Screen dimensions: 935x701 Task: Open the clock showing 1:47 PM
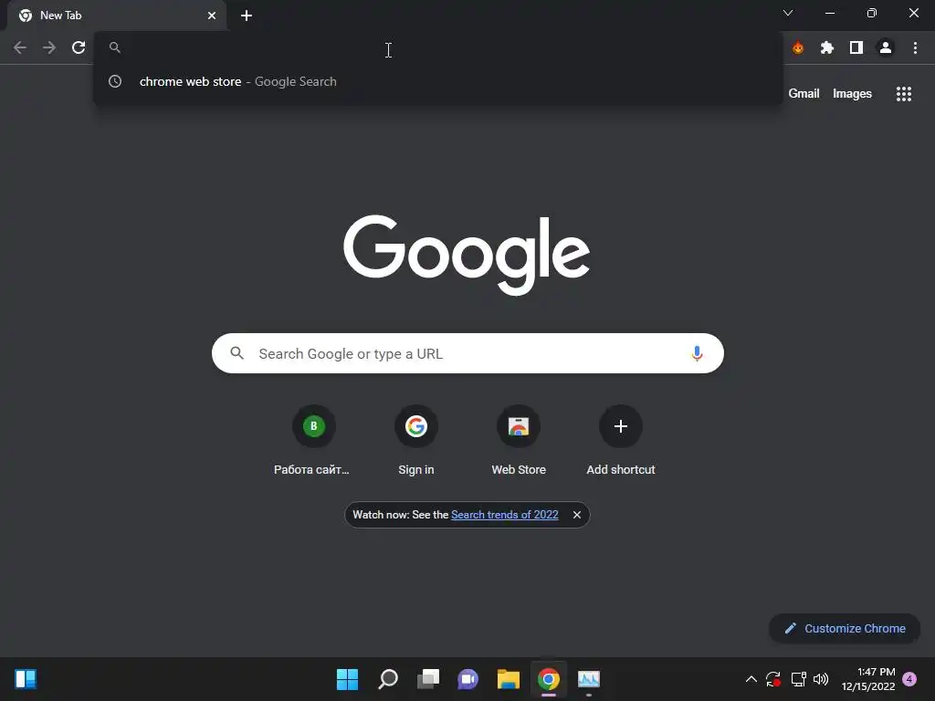pos(868,679)
